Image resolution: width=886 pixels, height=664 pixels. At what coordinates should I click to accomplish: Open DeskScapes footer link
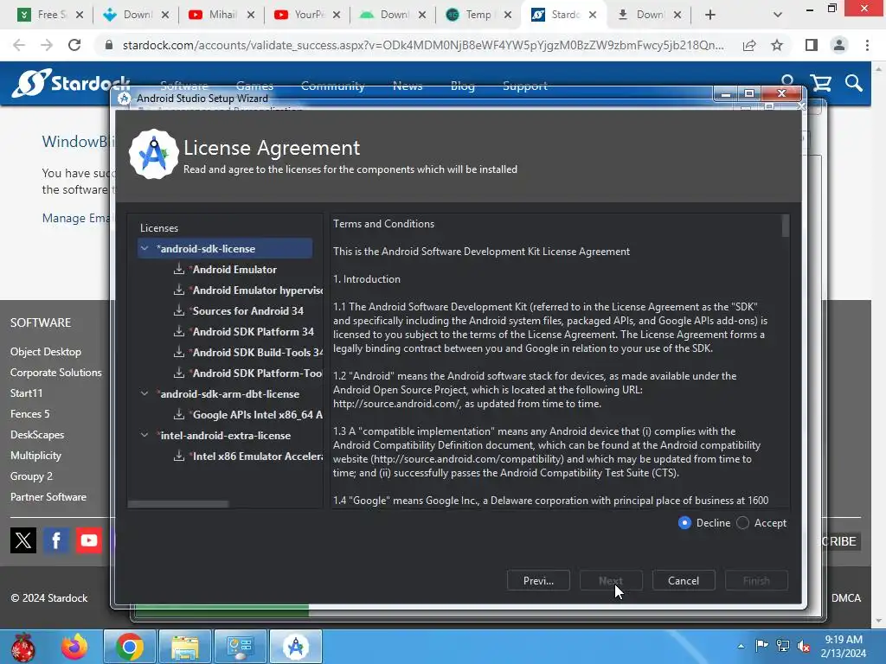click(37, 435)
